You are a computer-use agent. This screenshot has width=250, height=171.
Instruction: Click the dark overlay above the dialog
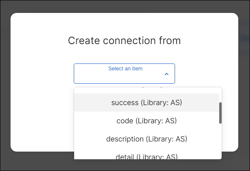(122, 6)
